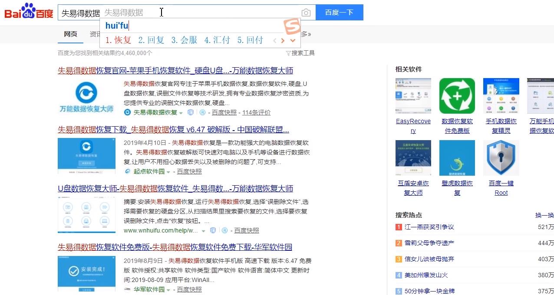This screenshot has height=295, width=554.
Task: Click the 万能数据恢复大师 result thumbnail
Action: (86, 97)
